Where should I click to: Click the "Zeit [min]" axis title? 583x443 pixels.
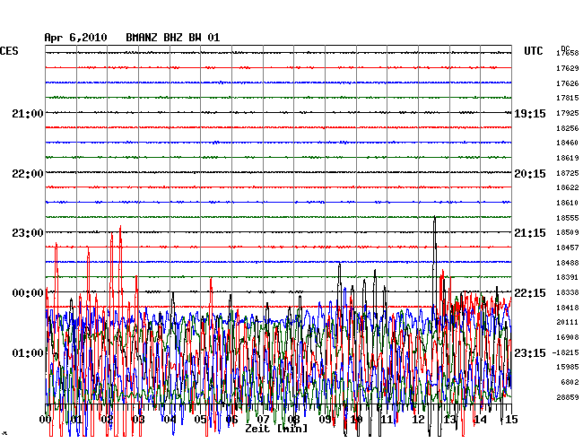[276, 429]
